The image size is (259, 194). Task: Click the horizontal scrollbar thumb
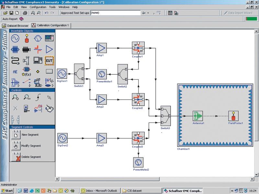[109, 179]
